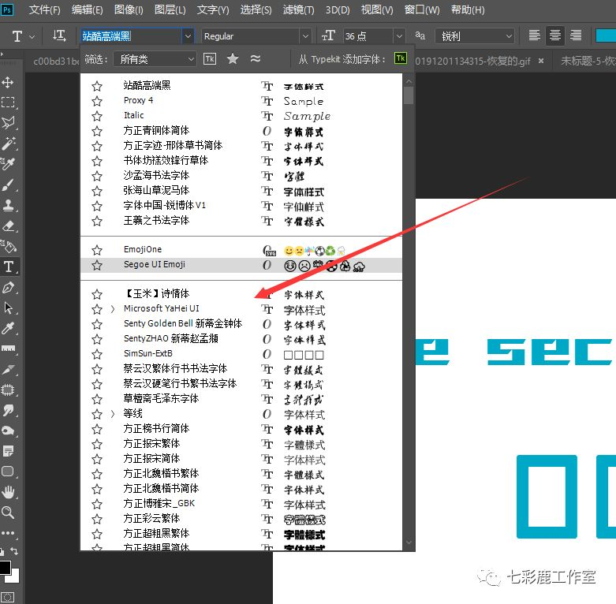Show Typekit fonts filter icon
The image size is (616, 604).
coord(210,59)
